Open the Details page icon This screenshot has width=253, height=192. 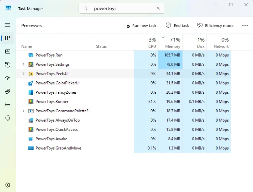coord(8,104)
